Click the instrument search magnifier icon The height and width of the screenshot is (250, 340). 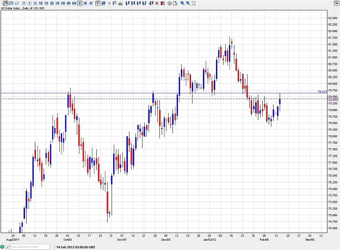coord(8,247)
